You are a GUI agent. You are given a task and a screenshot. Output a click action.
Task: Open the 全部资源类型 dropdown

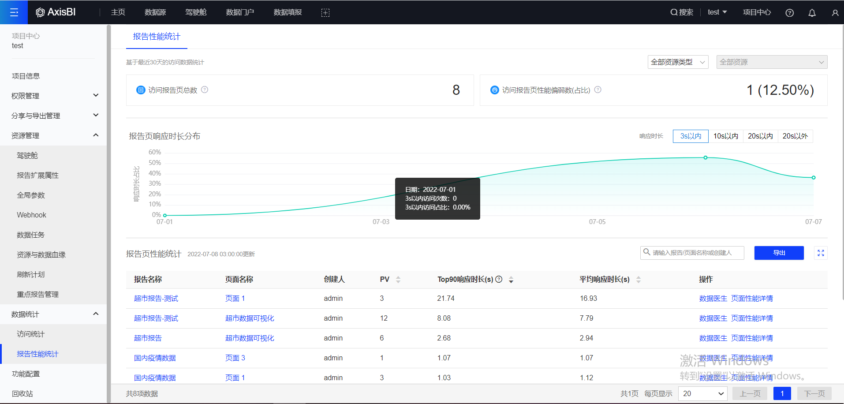(678, 62)
